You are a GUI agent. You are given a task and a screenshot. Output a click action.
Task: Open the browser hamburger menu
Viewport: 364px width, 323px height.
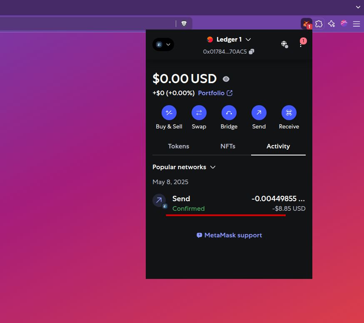357,24
